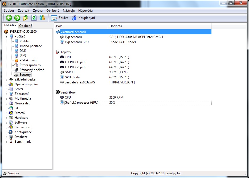Image resolution: width=249 pixels, height=178 pixels.
Task: Collapse the Počítač tree node
Action: [x=6, y=37]
